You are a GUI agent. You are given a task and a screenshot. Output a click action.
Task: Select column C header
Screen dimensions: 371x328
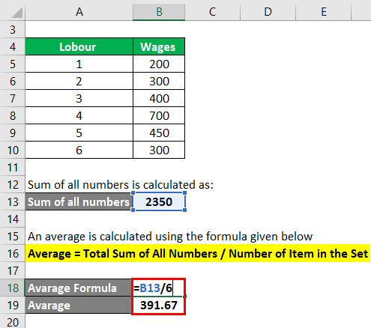[212, 12]
